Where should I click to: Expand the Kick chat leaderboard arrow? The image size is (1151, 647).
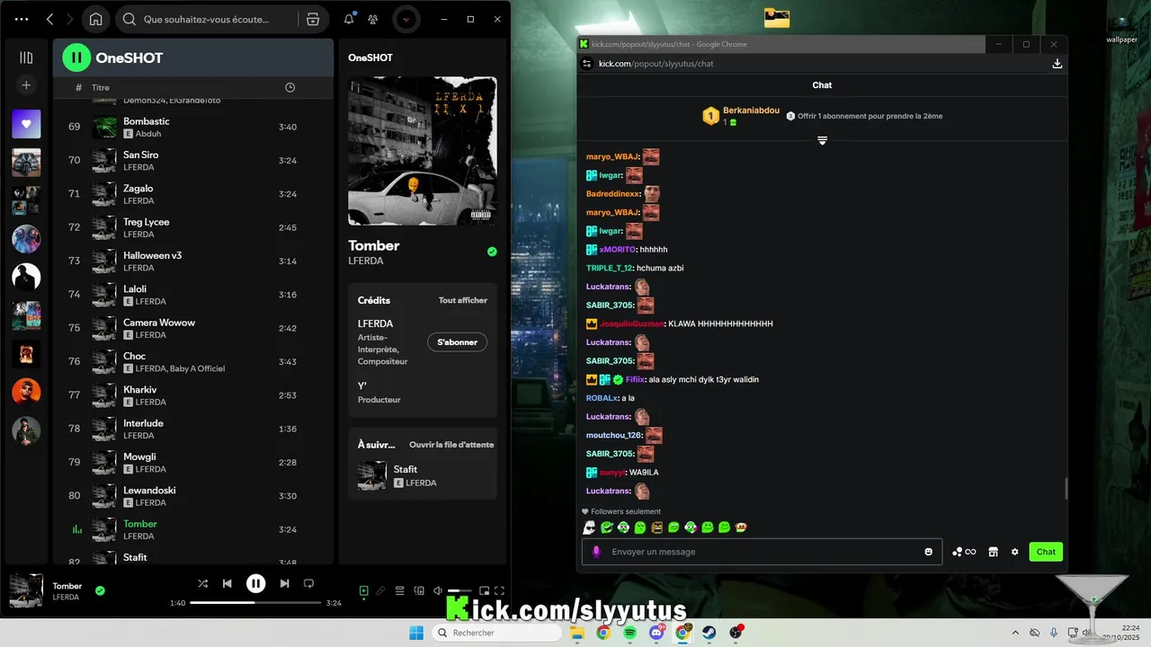pyautogui.click(x=822, y=140)
